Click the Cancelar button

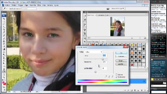(x=121, y=56)
